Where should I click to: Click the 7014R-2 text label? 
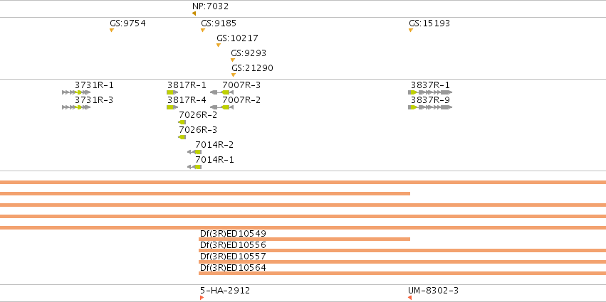tap(214, 145)
